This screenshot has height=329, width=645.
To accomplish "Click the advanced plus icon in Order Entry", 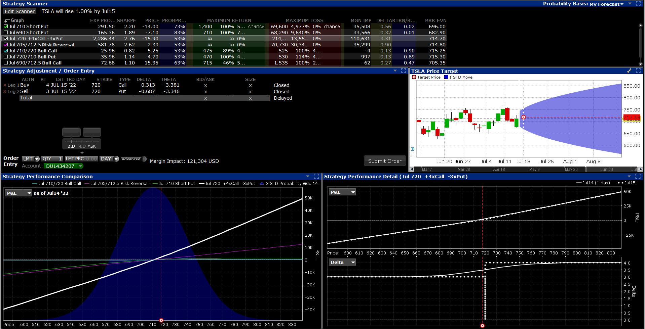I will (144, 159).
